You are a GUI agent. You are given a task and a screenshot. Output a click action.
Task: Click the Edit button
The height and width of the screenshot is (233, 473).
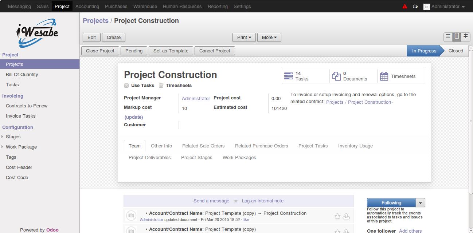click(x=92, y=37)
